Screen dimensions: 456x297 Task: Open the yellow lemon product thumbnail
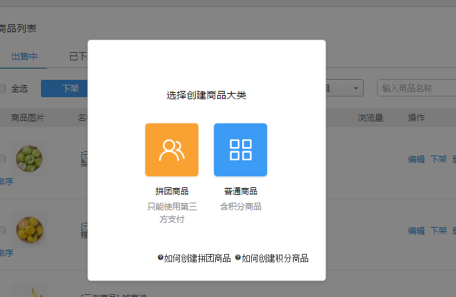(30, 230)
